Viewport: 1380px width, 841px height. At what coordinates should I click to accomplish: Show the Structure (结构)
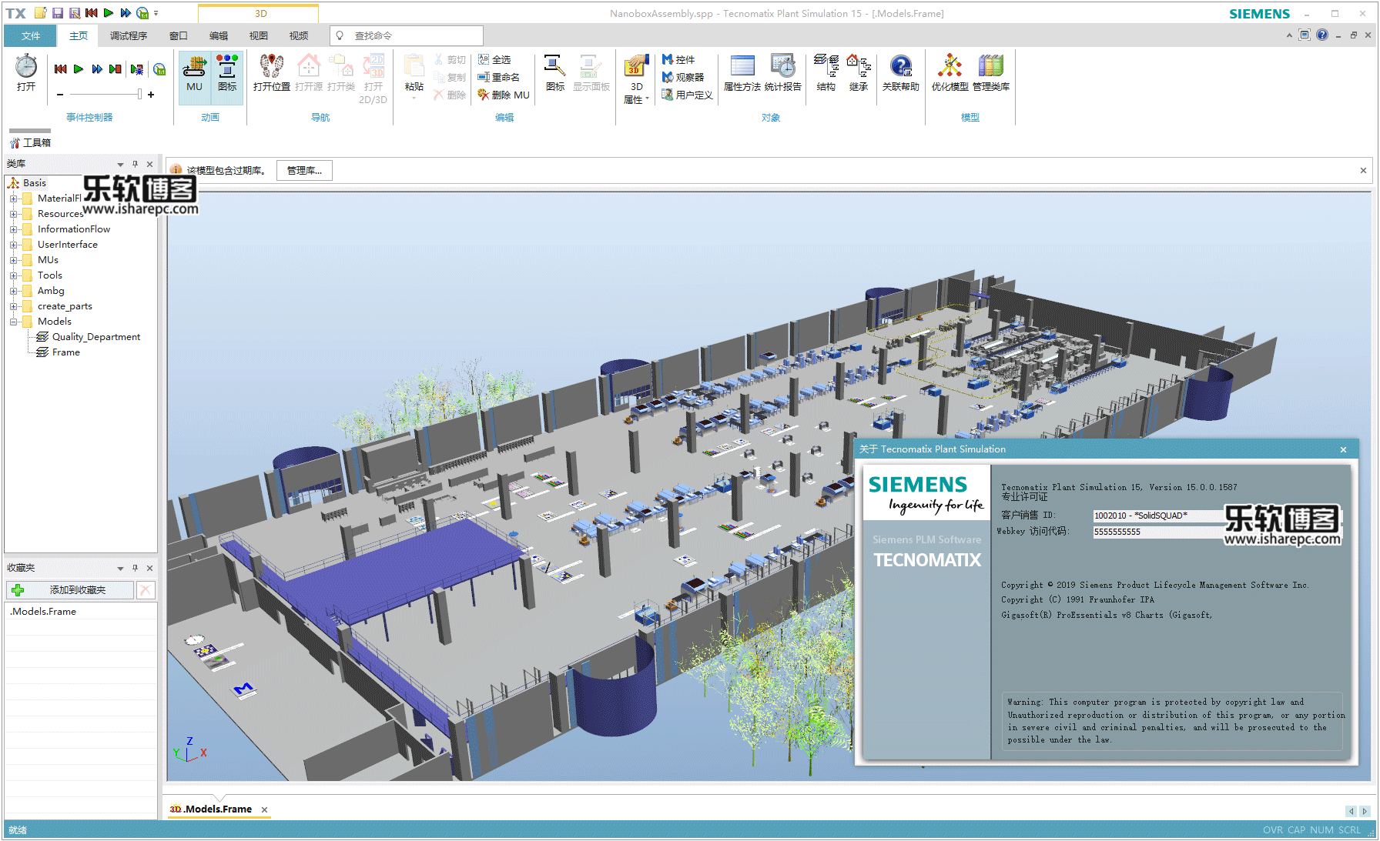click(826, 74)
